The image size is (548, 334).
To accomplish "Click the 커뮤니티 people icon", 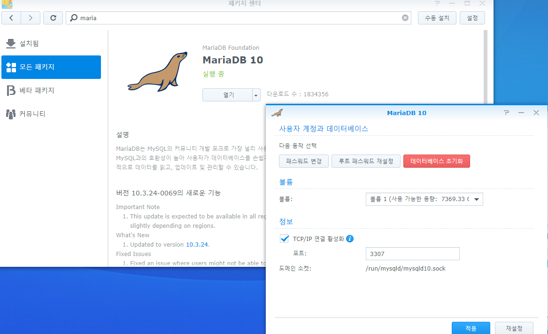I will pos(11,114).
